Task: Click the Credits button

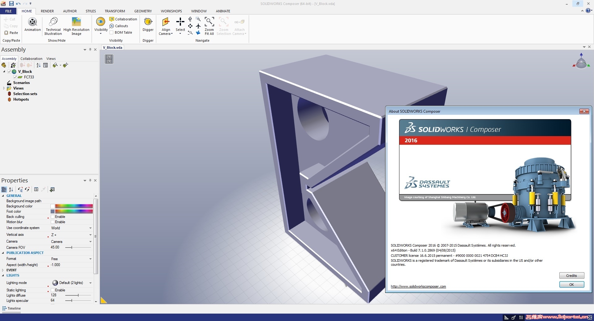Action: coord(571,276)
